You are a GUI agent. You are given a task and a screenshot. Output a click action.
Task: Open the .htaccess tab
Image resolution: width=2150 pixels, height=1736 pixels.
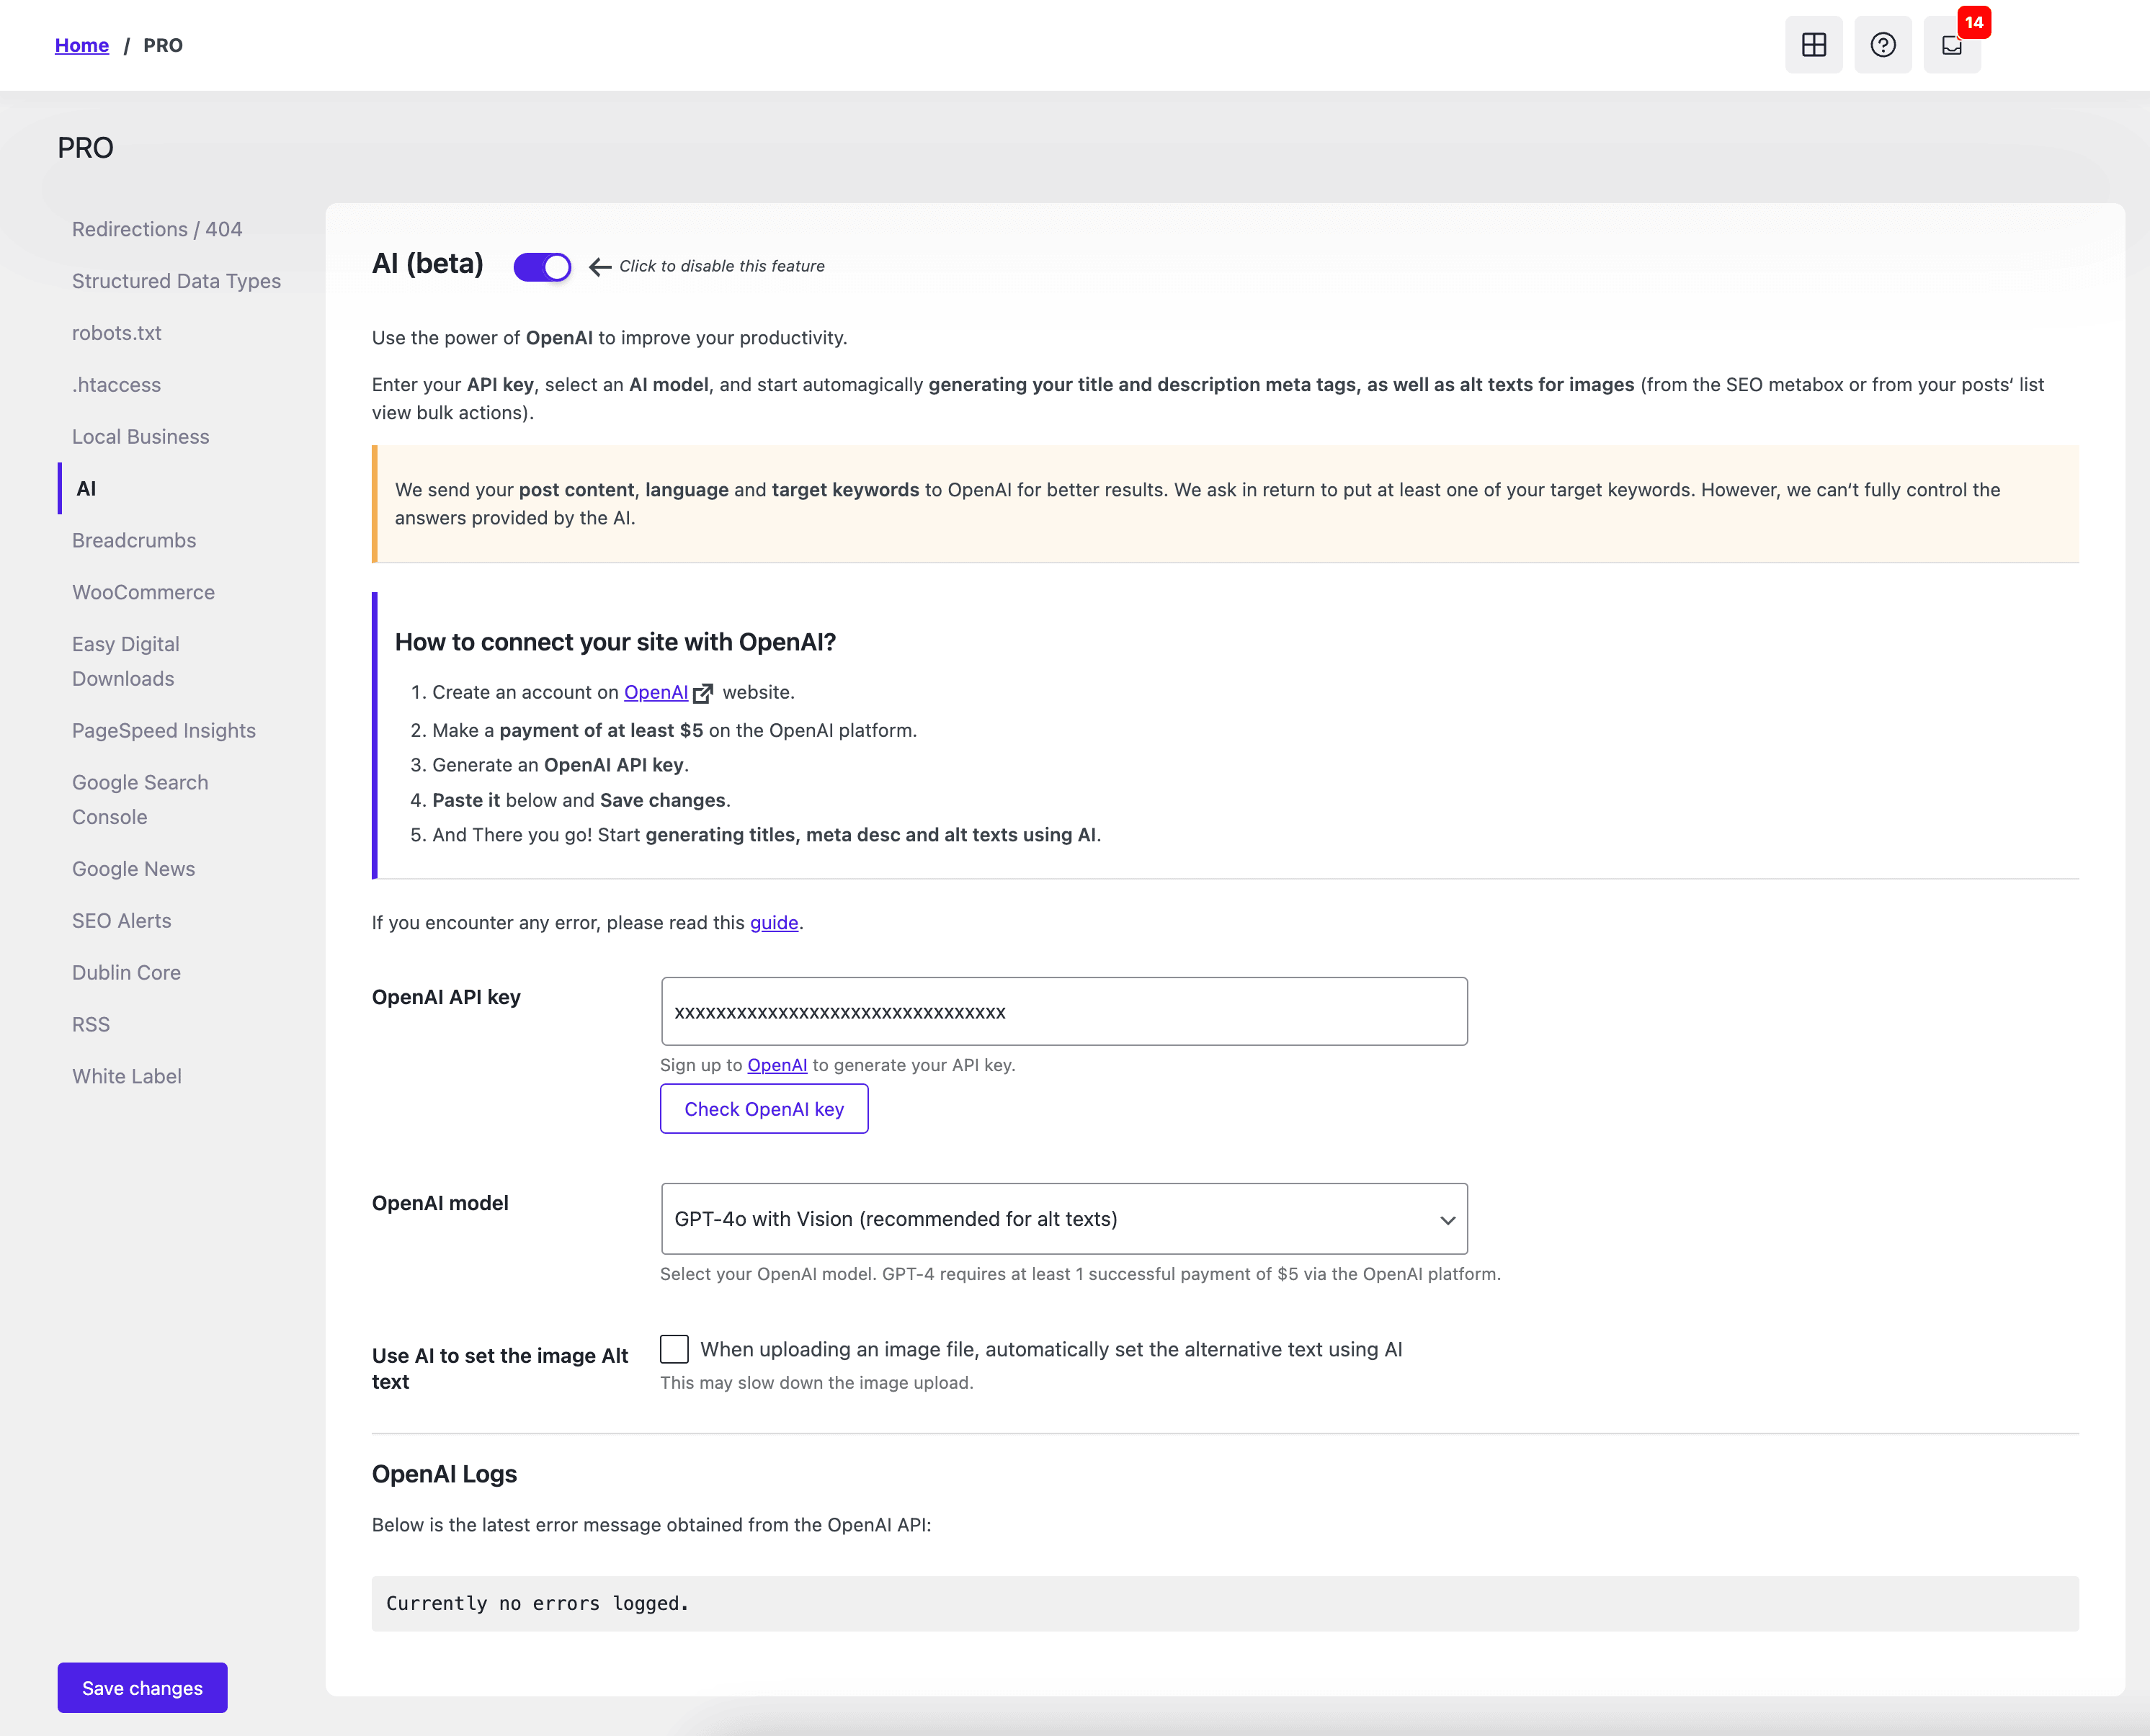point(116,385)
